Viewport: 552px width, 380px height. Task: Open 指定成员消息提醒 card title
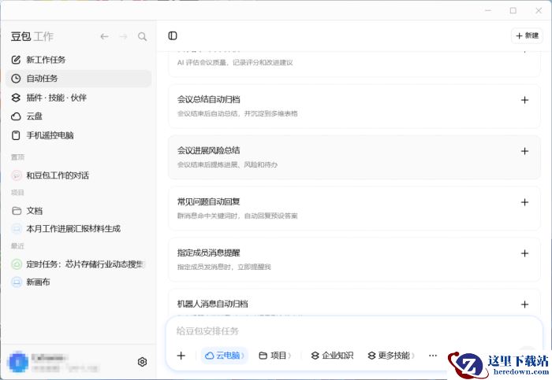[x=208, y=253]
